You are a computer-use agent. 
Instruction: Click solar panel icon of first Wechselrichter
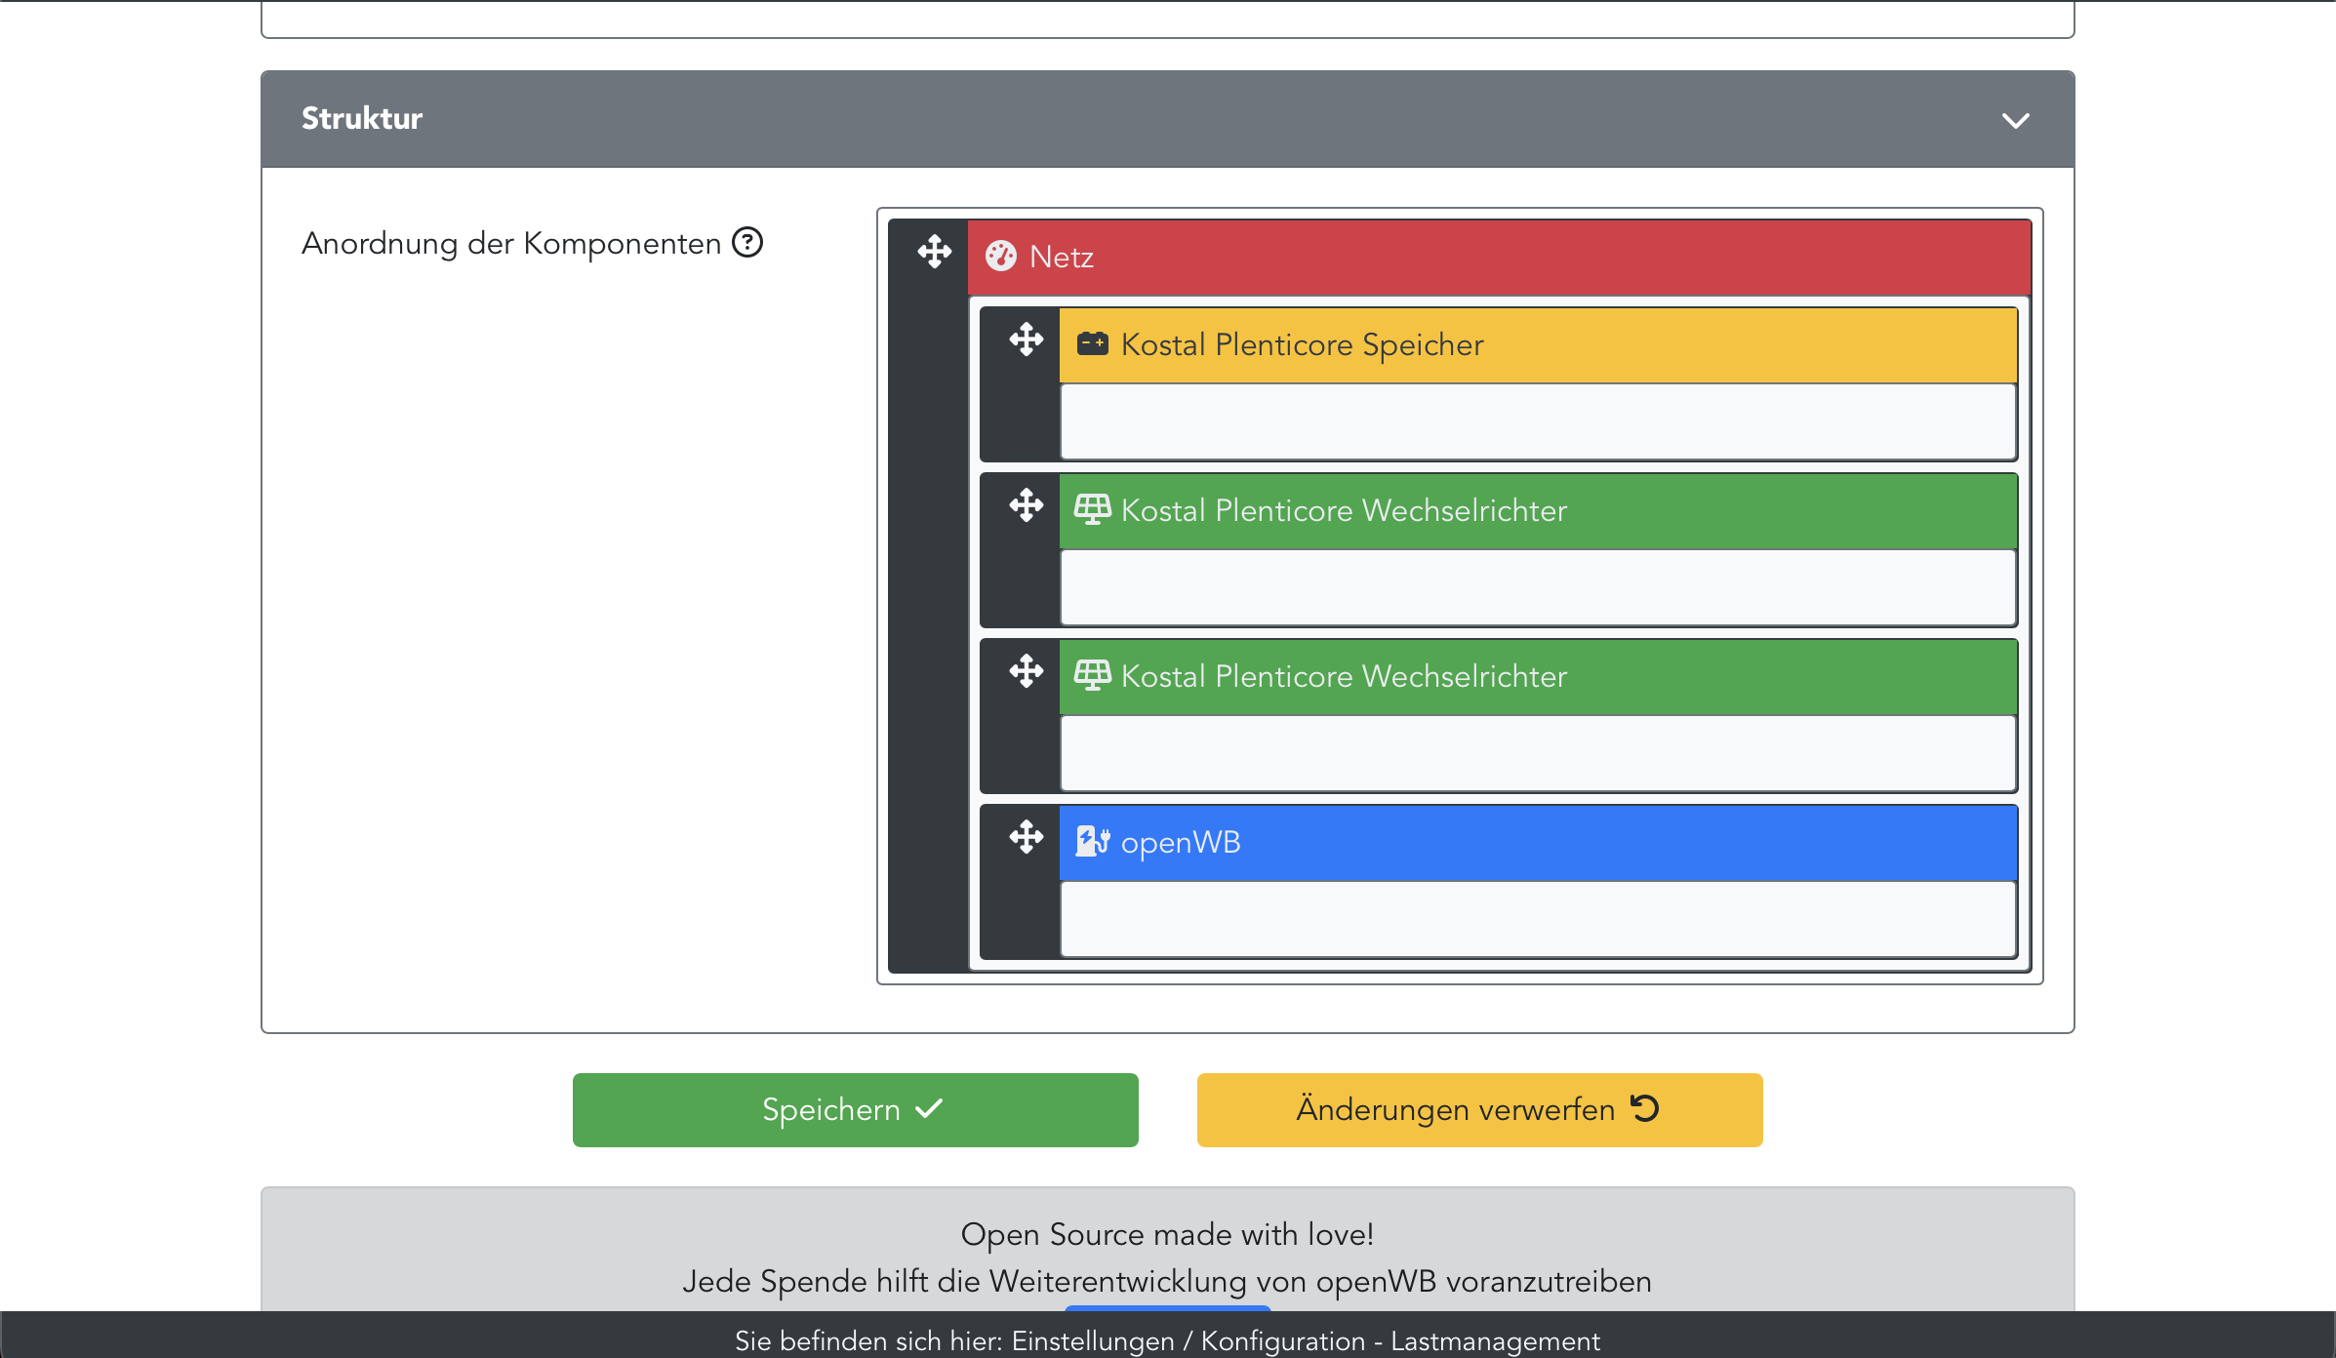tap(1092, 509)
